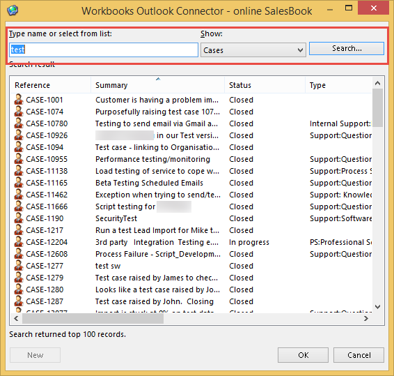Click the case icon beside CASE-1001

[x=19, y=100]
